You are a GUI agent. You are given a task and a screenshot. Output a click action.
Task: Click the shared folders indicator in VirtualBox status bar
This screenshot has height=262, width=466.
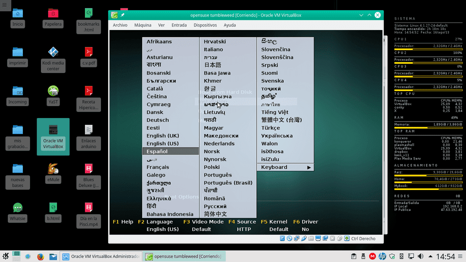[311, 239]
